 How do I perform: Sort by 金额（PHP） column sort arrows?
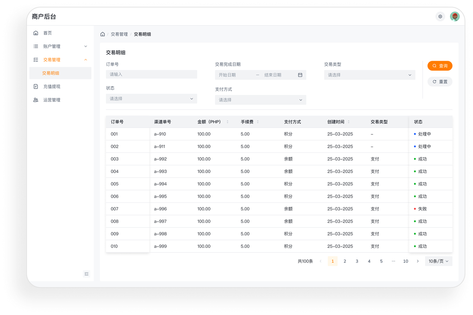[x=228, y=122]
